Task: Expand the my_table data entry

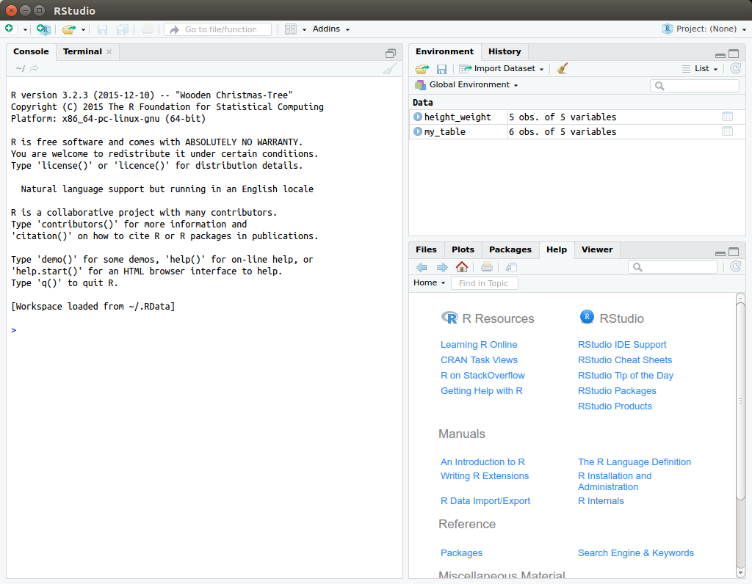Action: click(x=418, y=132)
